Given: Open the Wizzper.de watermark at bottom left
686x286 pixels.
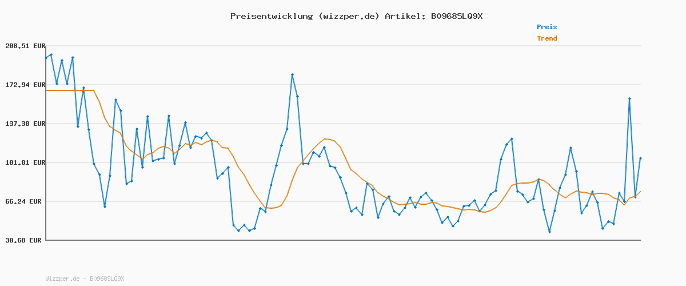Looking at the screenshot, I should click(85, 279).
